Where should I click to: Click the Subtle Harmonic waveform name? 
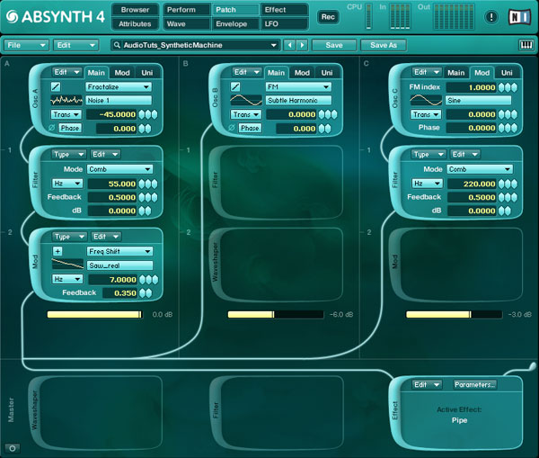point(298,100)
